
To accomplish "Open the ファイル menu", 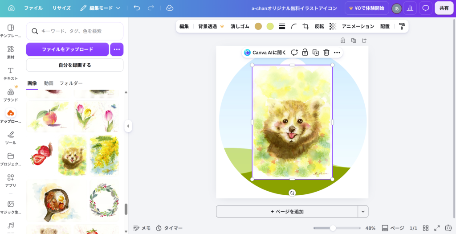I will pyautogui.click(x=33, y=8).
